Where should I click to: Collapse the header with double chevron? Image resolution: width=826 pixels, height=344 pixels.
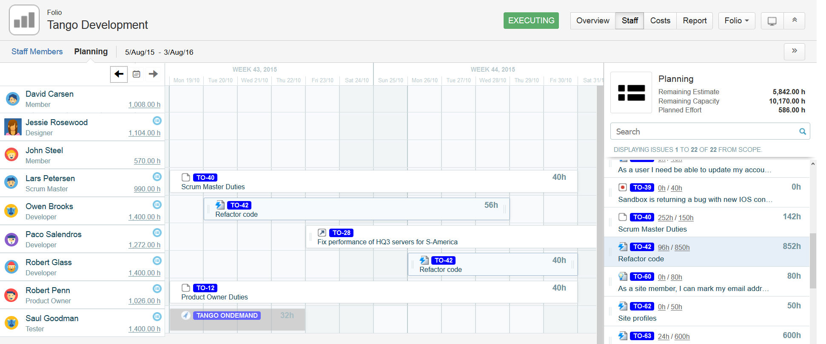tap(794, 20)
